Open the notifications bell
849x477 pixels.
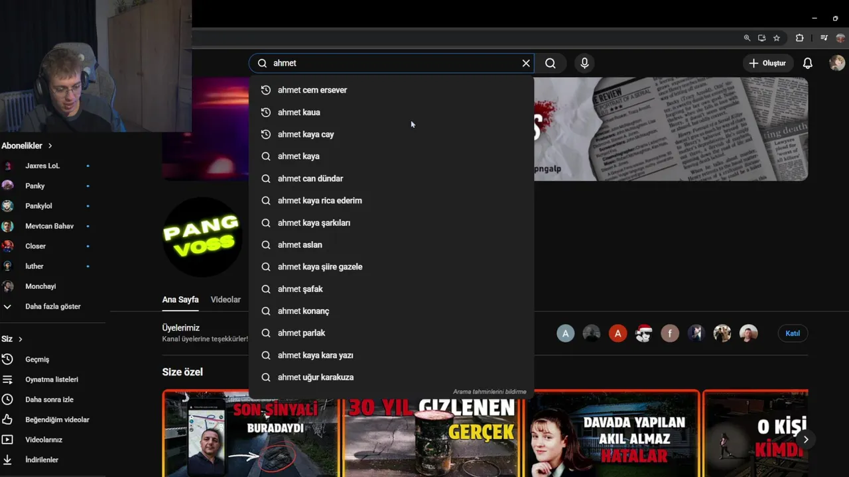[807, 63]
